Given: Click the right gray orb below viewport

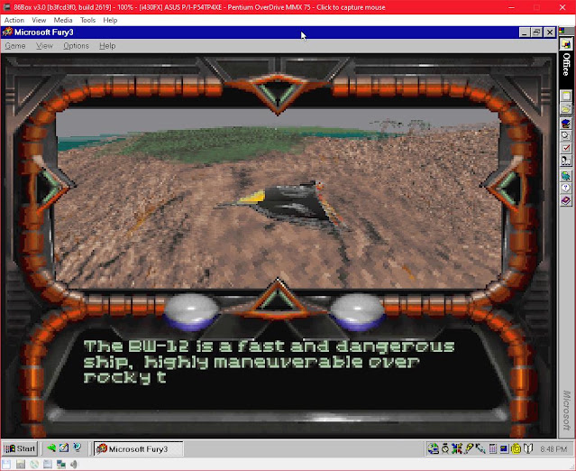Looking at the screenshot, I should (x=358, y=311).
